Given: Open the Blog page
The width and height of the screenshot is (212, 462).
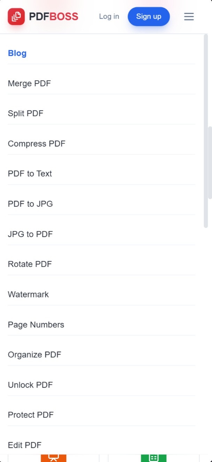Looking at the screenshot, I should (x=17, y=53).
